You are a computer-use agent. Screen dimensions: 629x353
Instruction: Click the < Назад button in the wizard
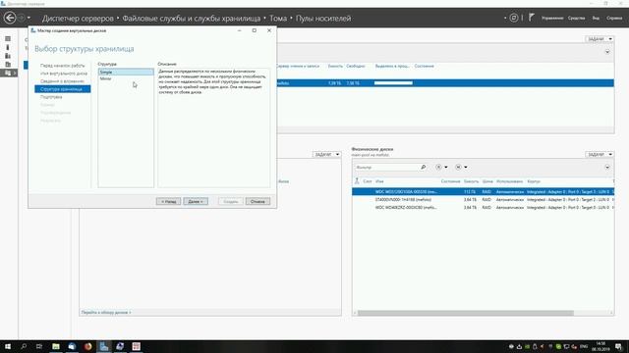(x=168, y=201)
